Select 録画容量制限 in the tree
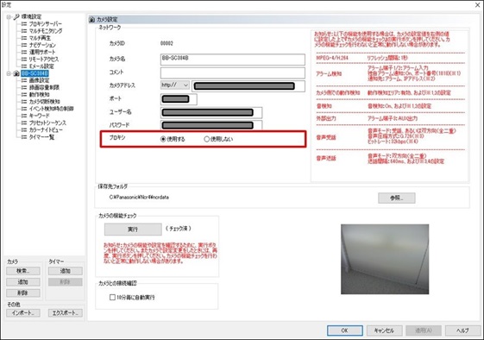Image resolution: width=484 pixels, height=340 pixels. pos(44,88)
